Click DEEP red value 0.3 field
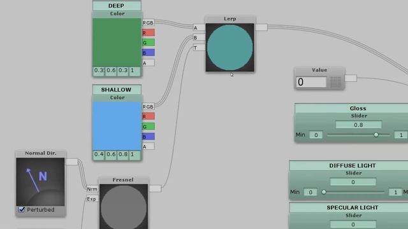 click(x=99, y=71)
